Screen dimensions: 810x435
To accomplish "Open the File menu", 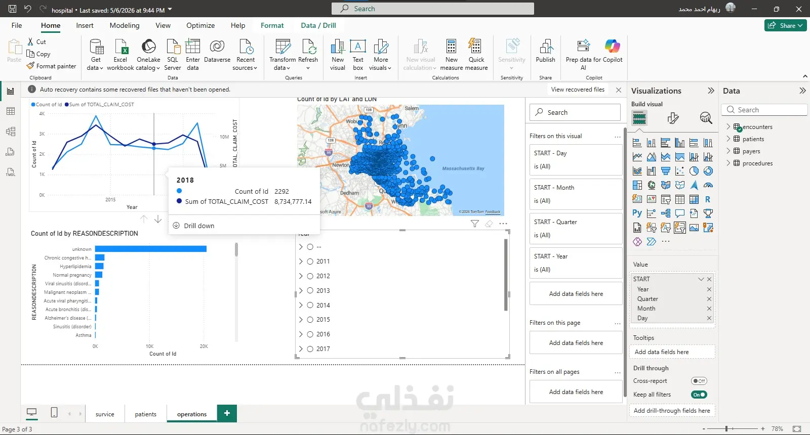I will click(17, 25).
